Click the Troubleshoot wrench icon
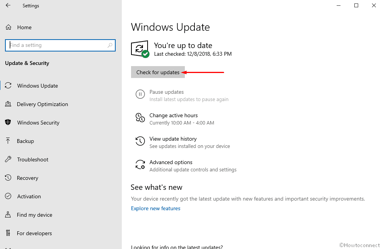 [8, 159]
